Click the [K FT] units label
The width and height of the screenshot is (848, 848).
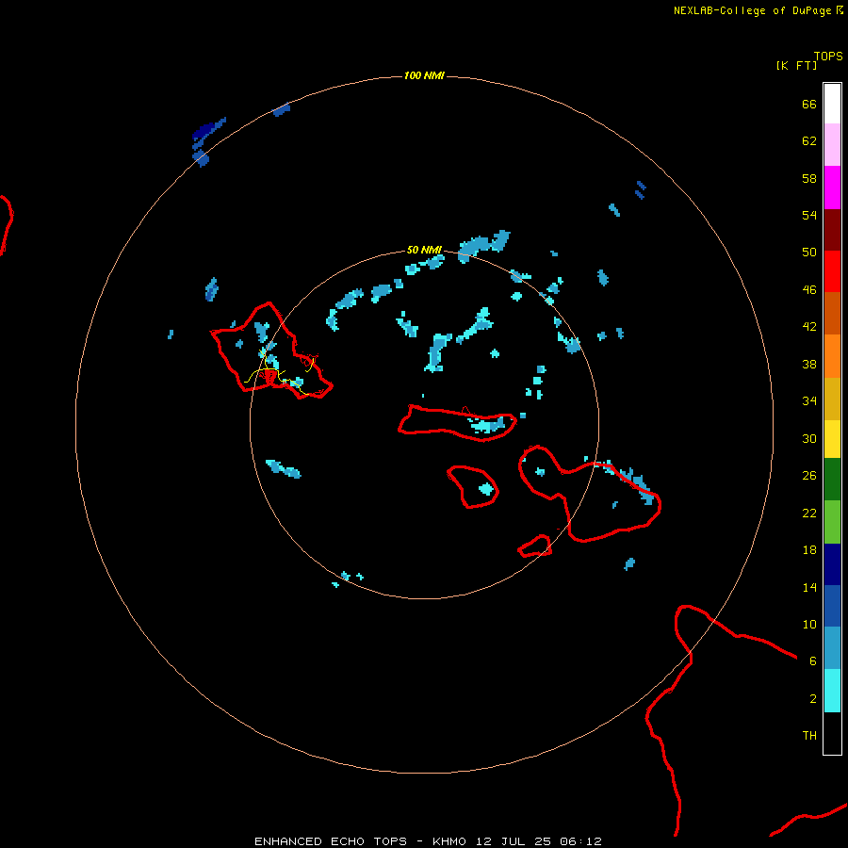[796, 65]
